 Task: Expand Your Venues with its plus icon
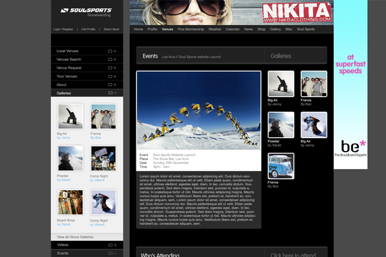[x=115, y=76]
